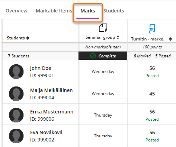Image resolution: width=176 pixels, height=147 pixels.
Task: Click Maija Meikäläinen's mark of 45
Action: pos(152,94)
